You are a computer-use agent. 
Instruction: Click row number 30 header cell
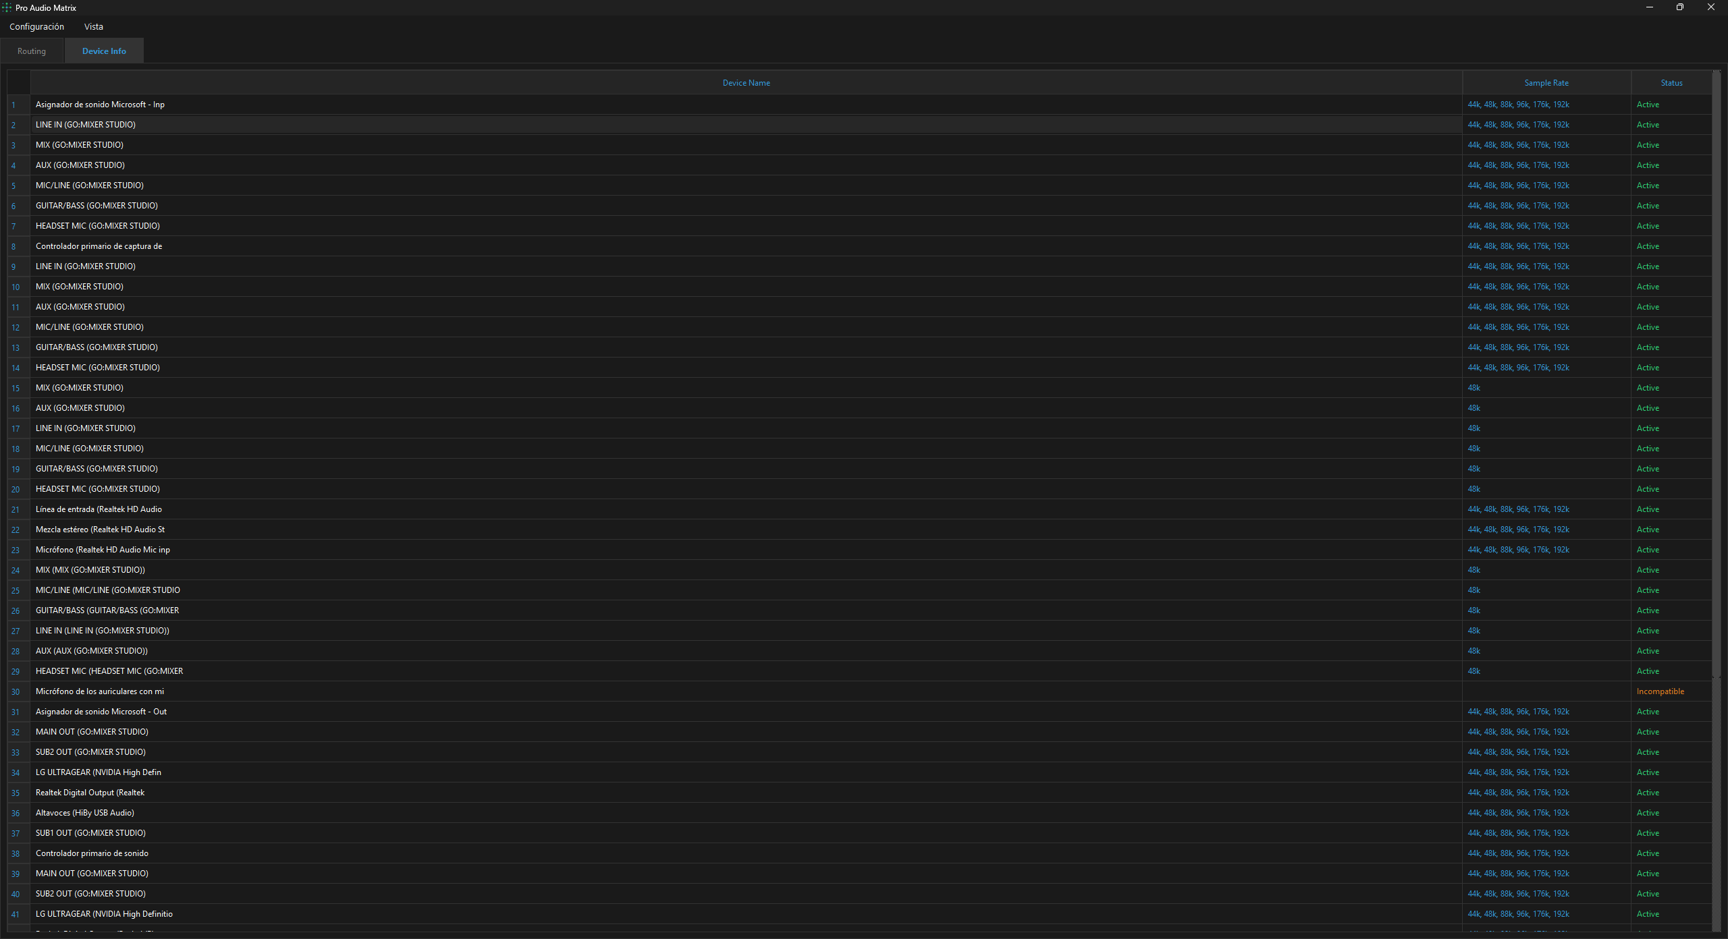tap(18, 691)
